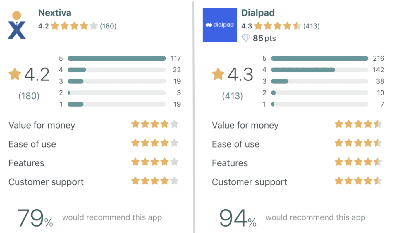399x233 pixels.
Task: Filter Nextiva reviews by 1-star bar
Action: tap(116, 104)
